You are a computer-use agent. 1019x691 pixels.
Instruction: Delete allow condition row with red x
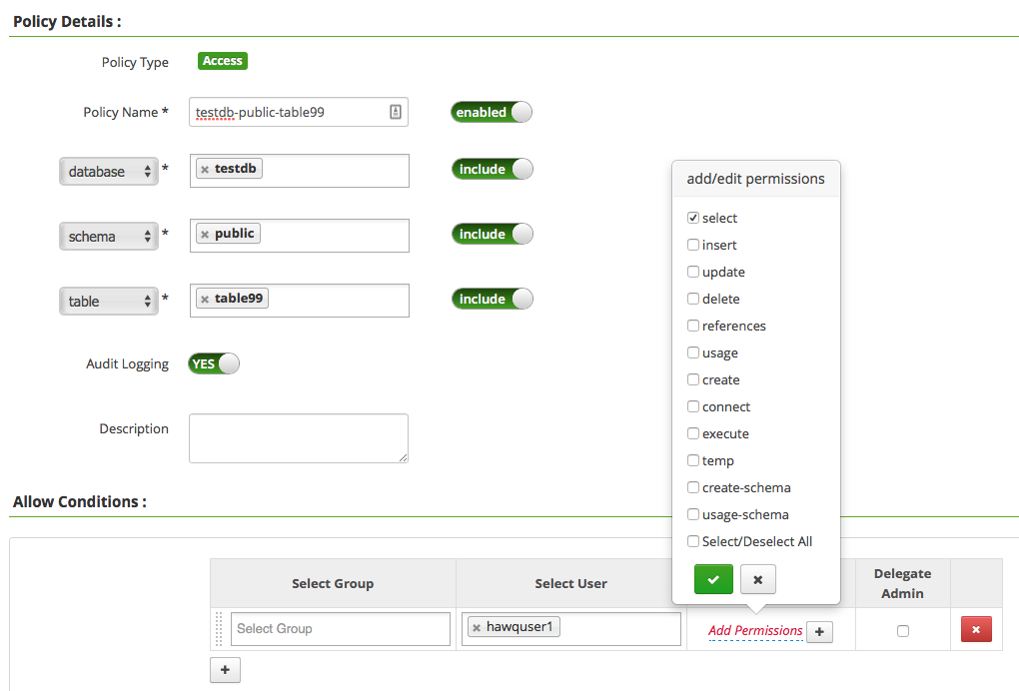[975, 629]
